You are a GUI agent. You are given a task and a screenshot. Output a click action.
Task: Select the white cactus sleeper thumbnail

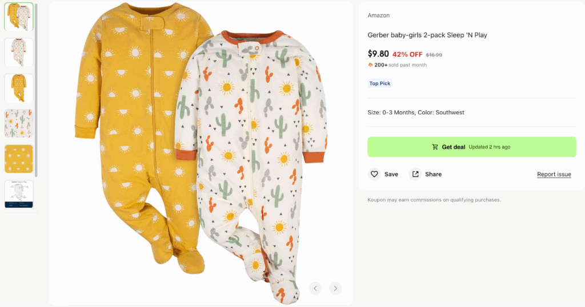[x=19, y=52]
